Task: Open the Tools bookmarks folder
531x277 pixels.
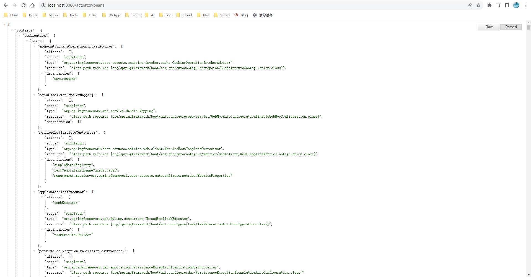Action: pos(71,15)
